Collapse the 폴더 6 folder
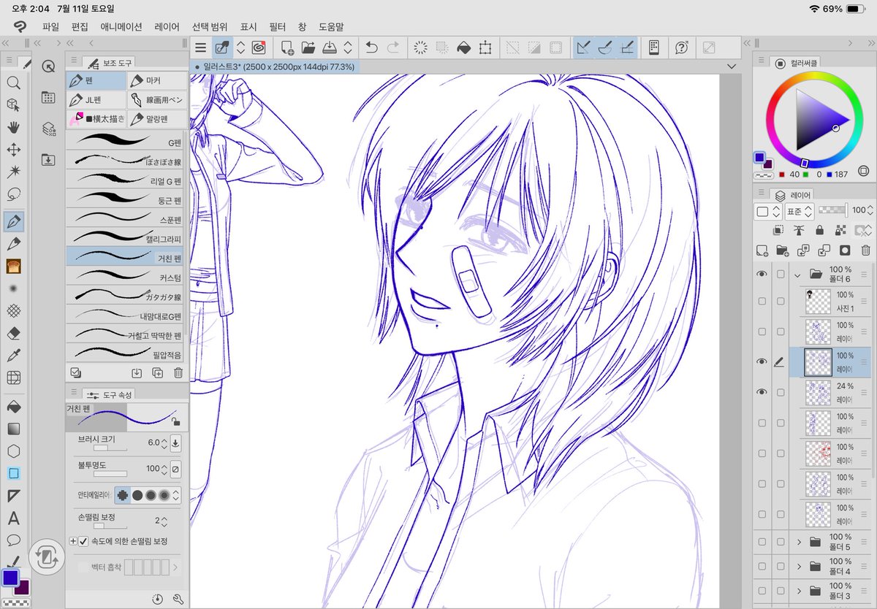Image resolution: width=877 pixels, height=609 pixels. click(799, 275)
